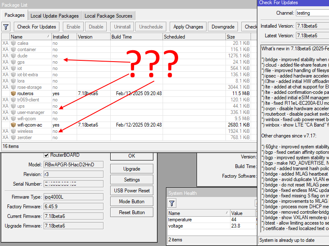Open RouterBOARD Settings button
This screenshot has width=329, height=246.
pos(132,180)
